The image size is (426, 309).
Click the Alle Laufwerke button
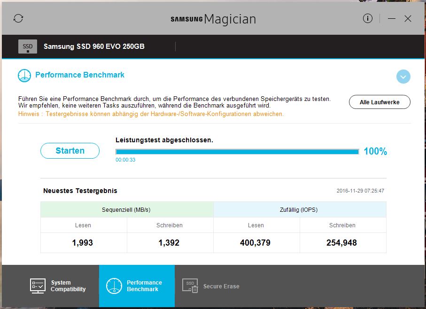[380, 102]
